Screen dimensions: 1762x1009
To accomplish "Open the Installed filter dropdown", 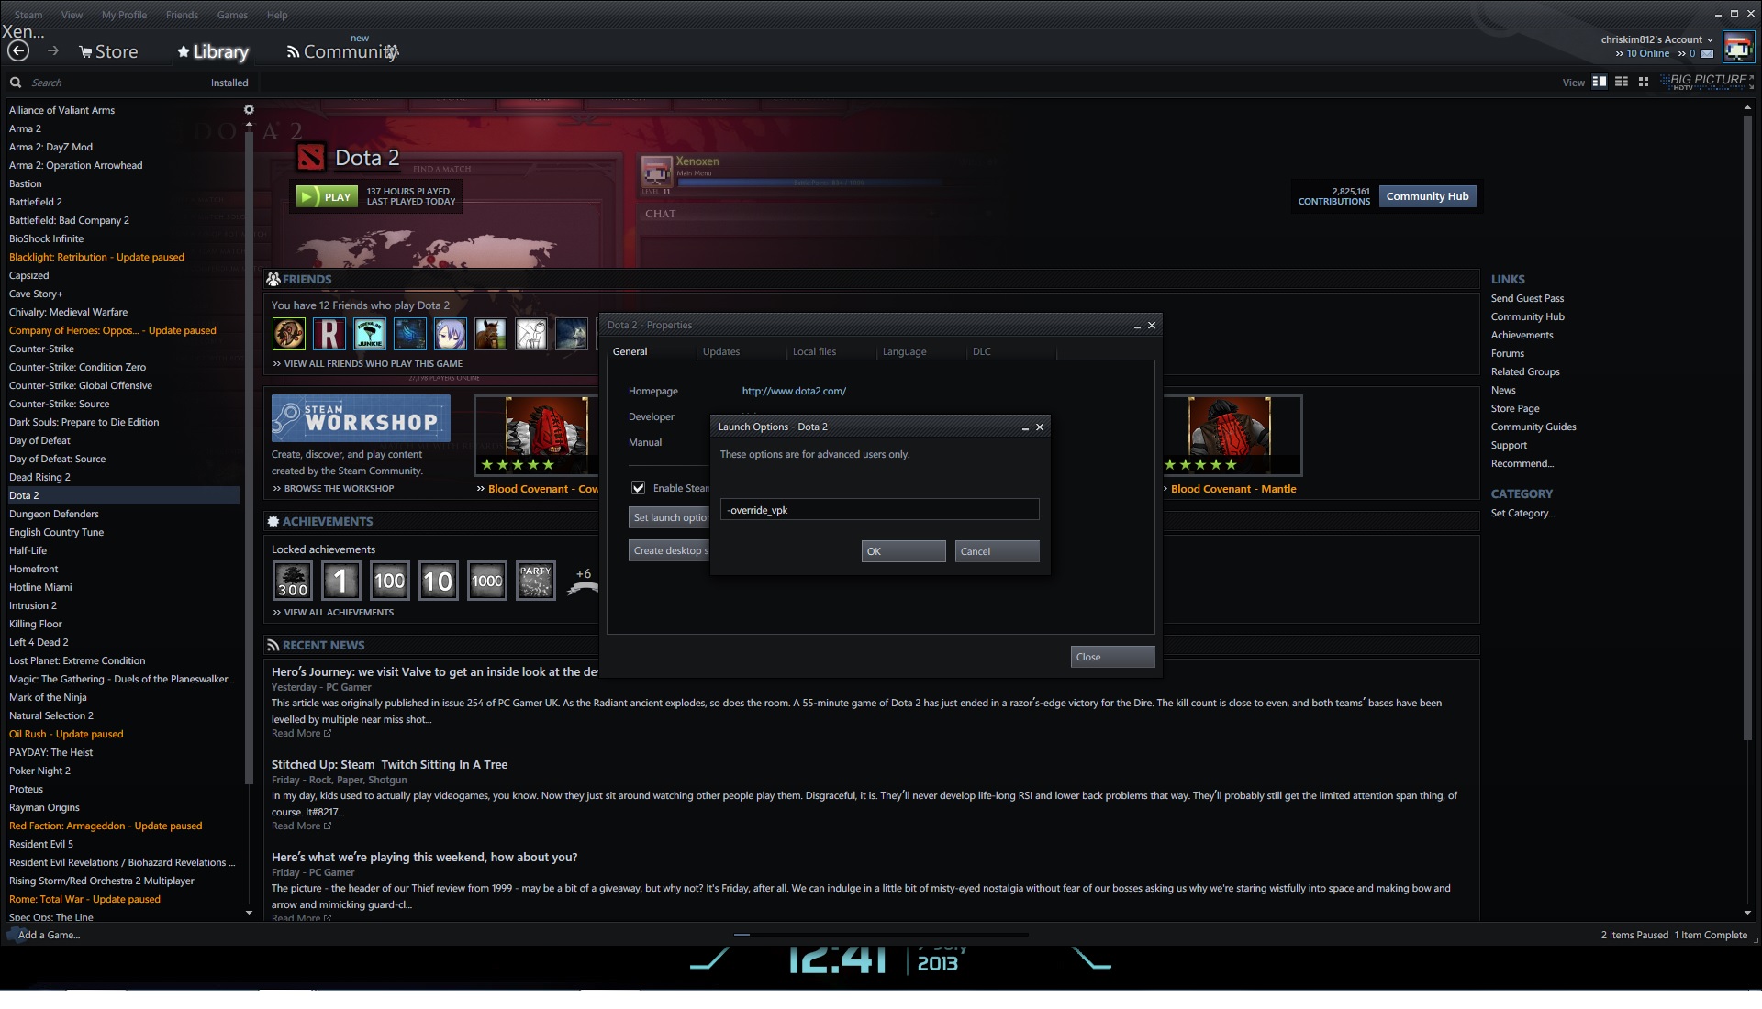I will [229, 83].
